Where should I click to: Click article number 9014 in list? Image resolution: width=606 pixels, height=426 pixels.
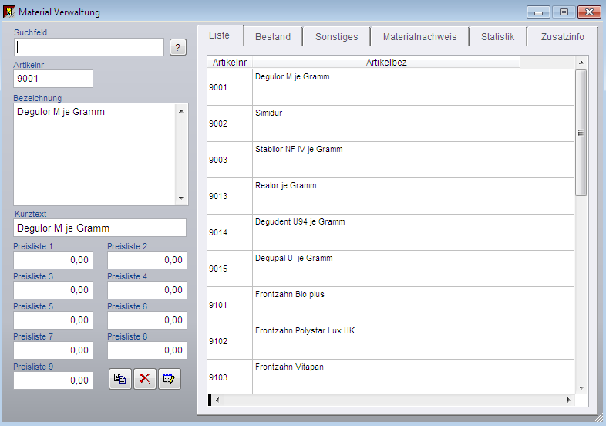click(218, 232)
